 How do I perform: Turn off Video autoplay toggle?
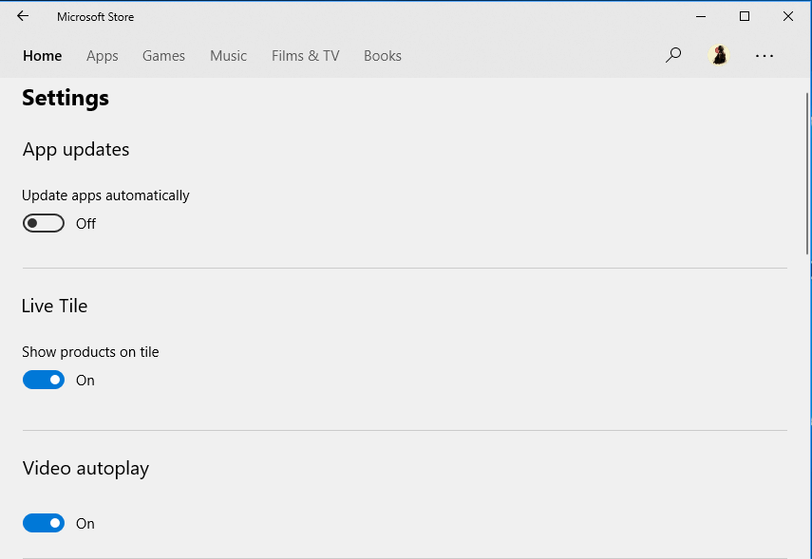point(44,523)
